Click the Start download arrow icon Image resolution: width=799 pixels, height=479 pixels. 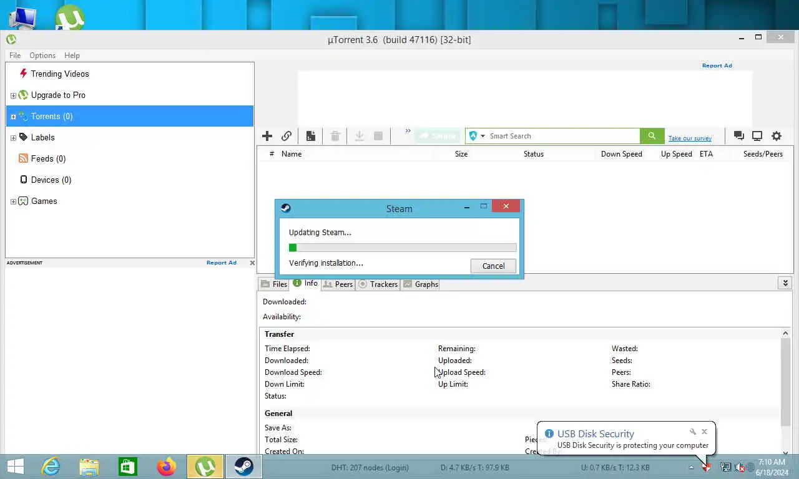click(x=360, y=136)
